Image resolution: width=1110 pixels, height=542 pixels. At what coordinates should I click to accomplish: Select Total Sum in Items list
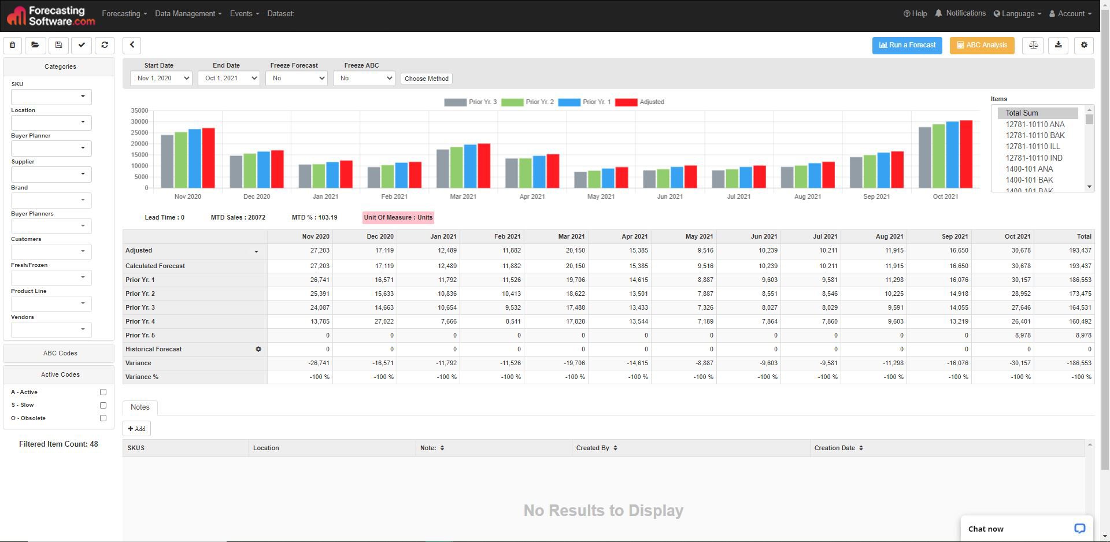pyautogui.click(x=1038, y=113)
